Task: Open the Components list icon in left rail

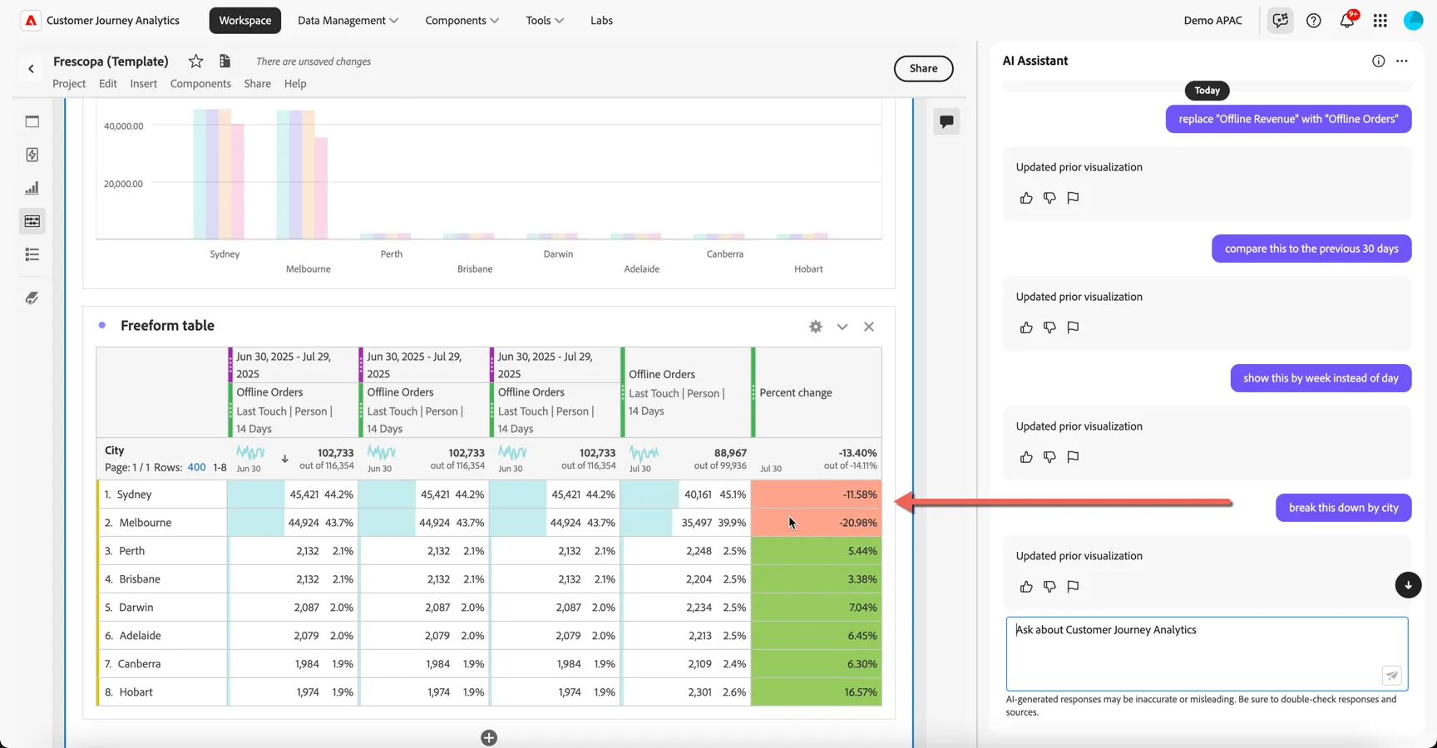Action: 32,254
